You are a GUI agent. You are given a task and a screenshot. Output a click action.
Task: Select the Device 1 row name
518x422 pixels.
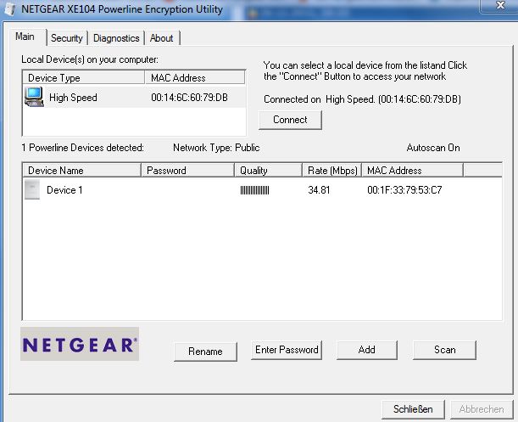pyautogui.click(x=64, y=190)
